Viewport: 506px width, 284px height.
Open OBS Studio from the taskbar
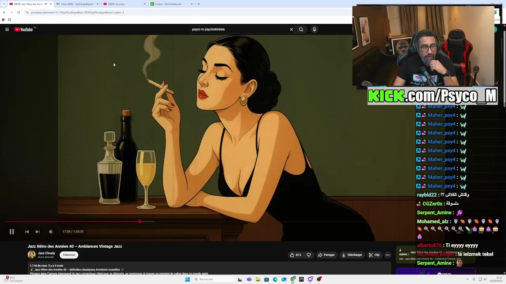(319, 279)
